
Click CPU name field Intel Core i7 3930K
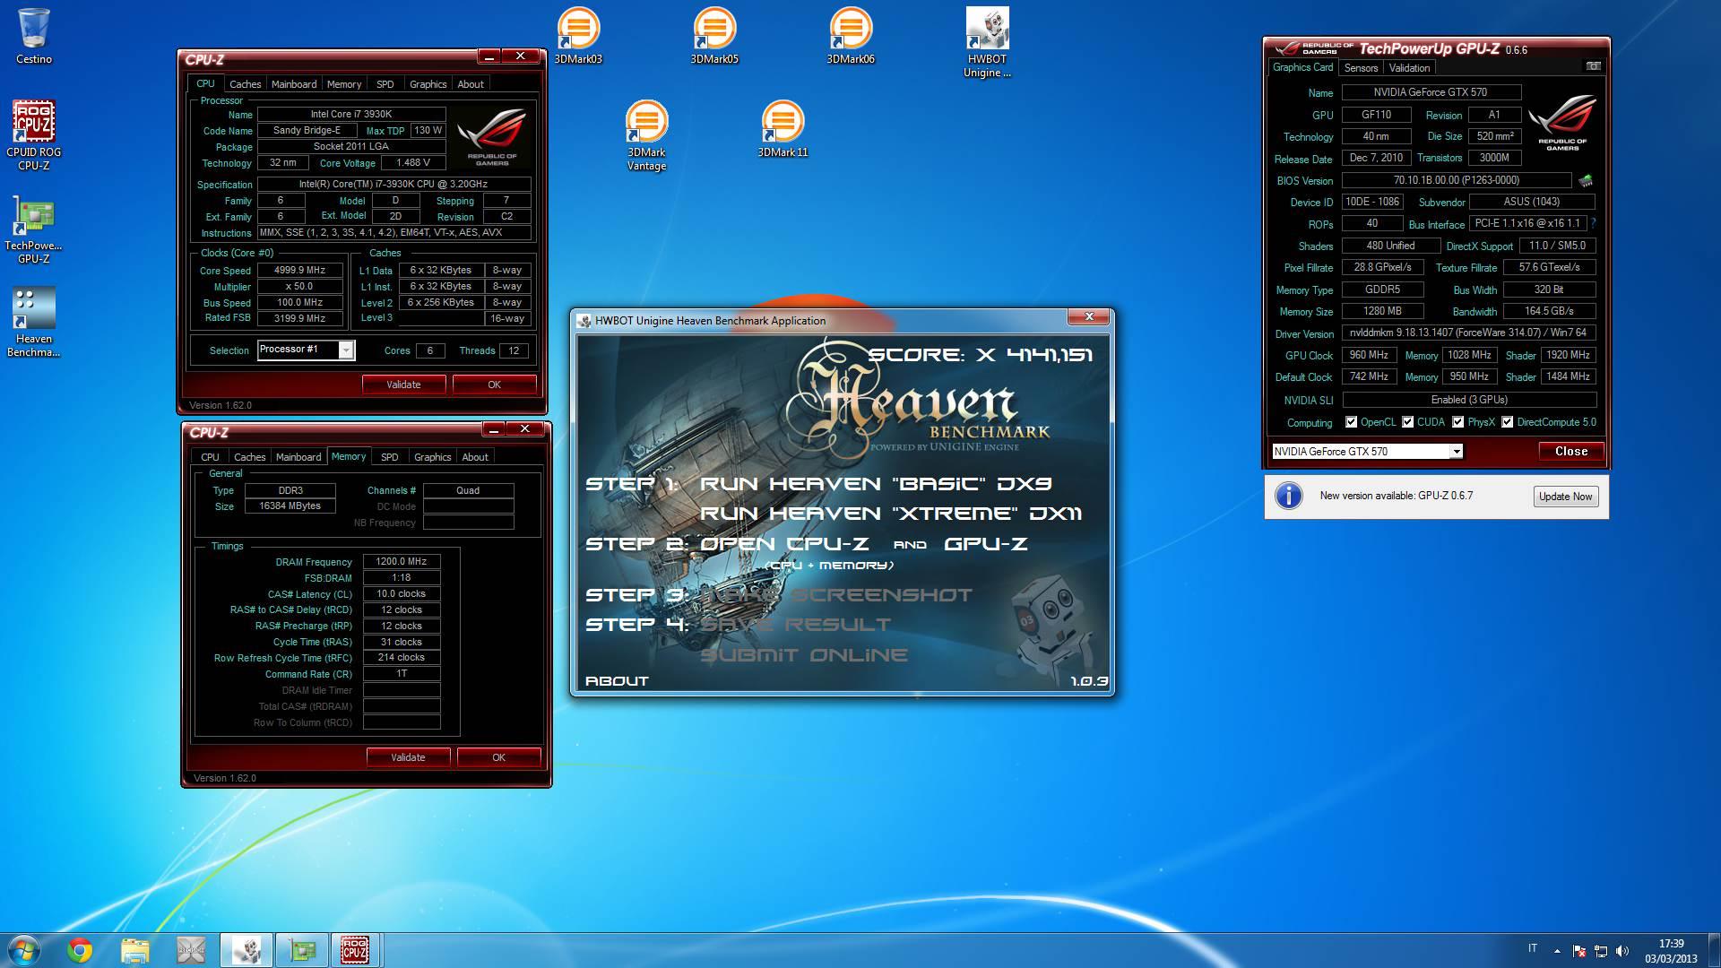pyautogui.click(x=351, y=115)
